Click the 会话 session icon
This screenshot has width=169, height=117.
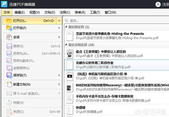[x=9, y=37]
